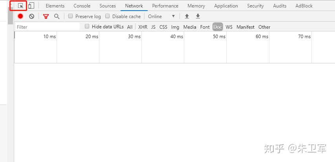Toggle the Doc resource filter
335x162 pixels.
tap(218, 27)
